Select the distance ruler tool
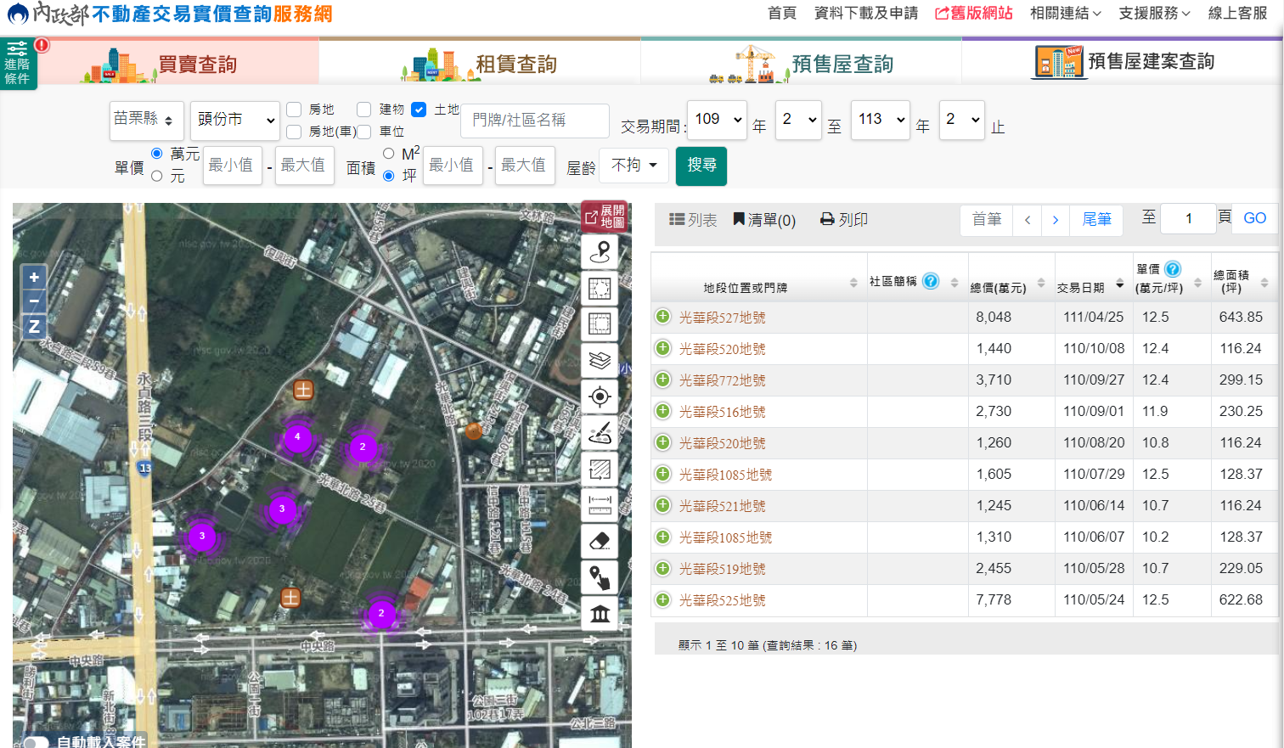 coord(600,504)
